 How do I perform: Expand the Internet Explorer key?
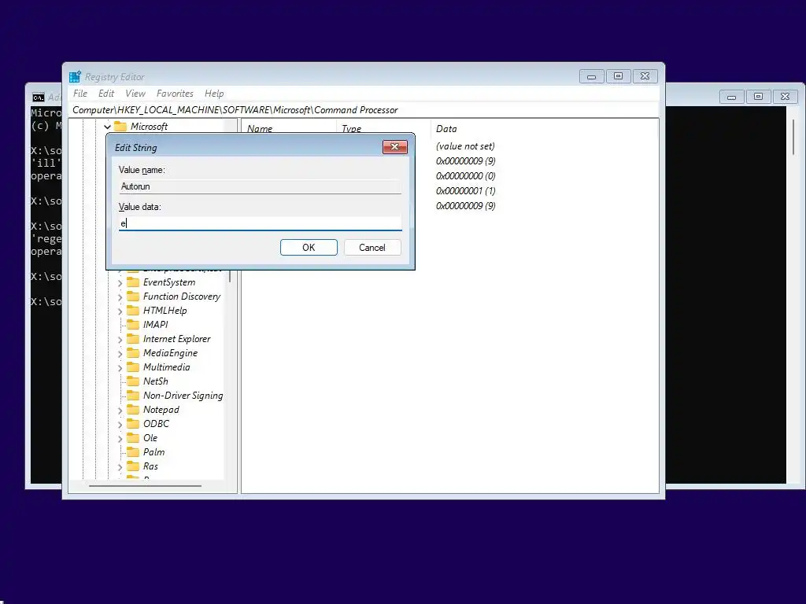(120, 340)
